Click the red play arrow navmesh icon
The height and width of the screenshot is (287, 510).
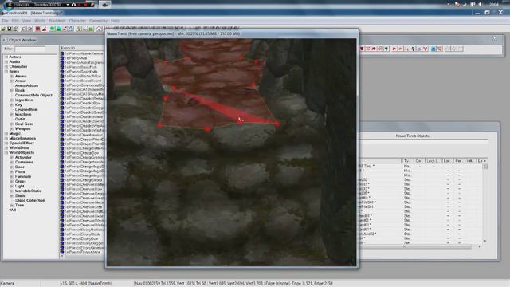tap(394, 49)
